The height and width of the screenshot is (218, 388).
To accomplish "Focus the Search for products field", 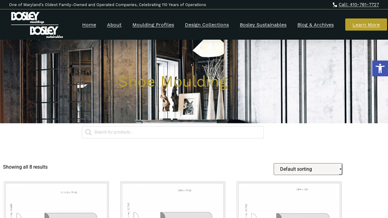I will click(x=177, y=132).
